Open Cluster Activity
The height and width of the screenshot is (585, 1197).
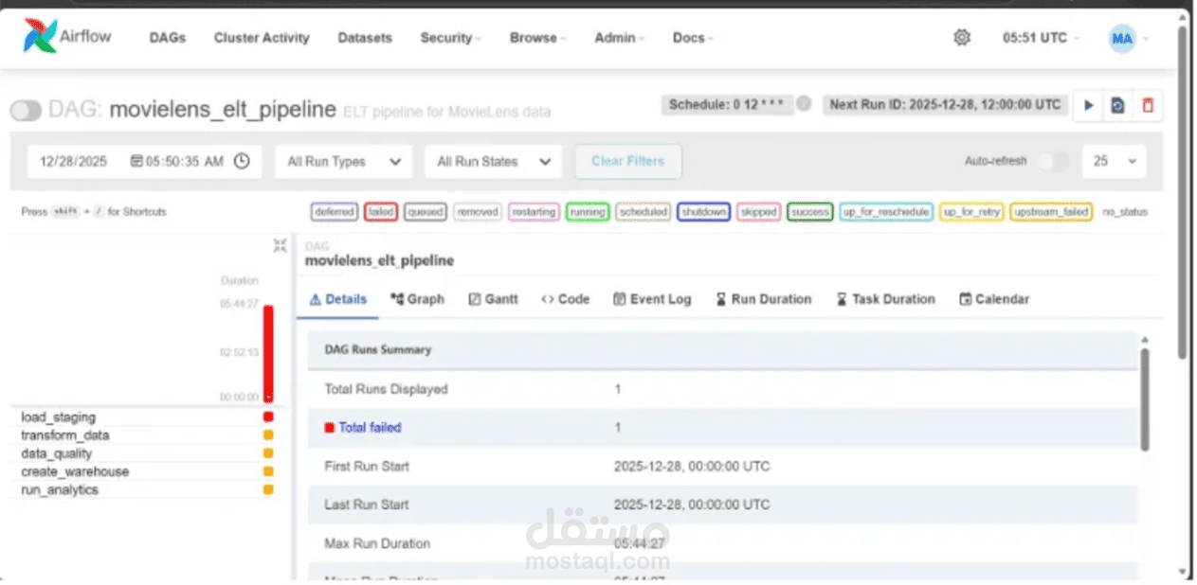pyautogui.click(x=262, y=38)
